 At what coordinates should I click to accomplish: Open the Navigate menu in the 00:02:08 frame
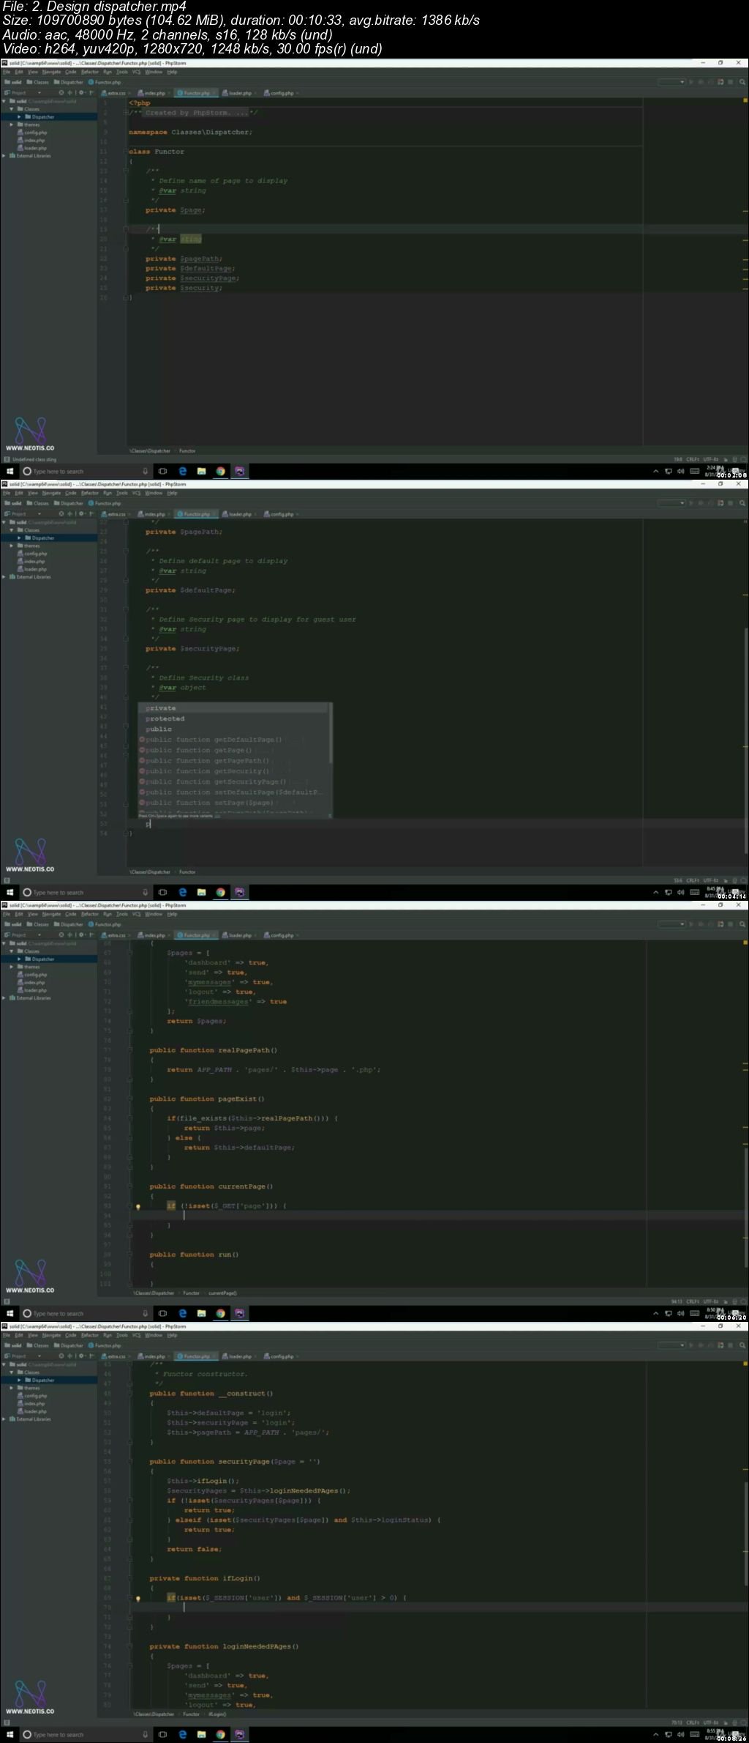pos(52,73)
